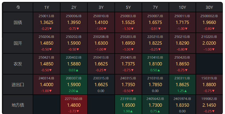Click yield value 1.5525 for 250003.IB
The width and height of the screenshot is (225, 114).
coord(128,22)
